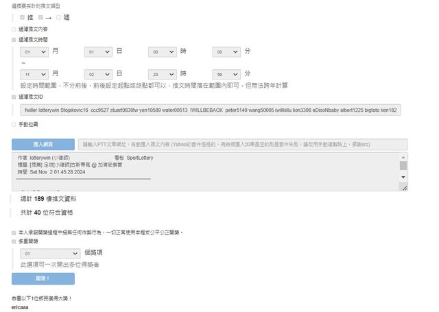Screen dimensions: 439x312
Task: Check the 多重開獎 checkbox
Action: [x=13, y=241]
